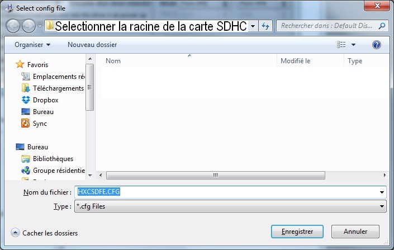394x250 pixels.
Task: Open Emplacements récents in Favoris
Action: [x=59, y=77]
